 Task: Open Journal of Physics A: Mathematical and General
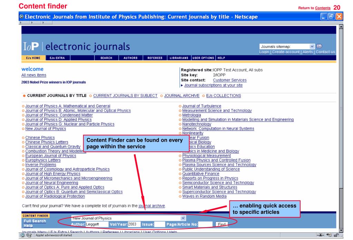tap(68, 106)
